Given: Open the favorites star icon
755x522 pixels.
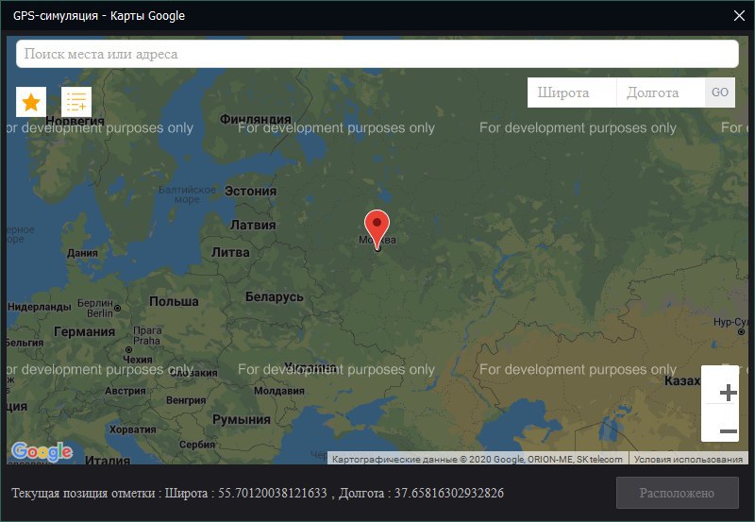Looking at the screenshot, I should click(x=31, y=102).
